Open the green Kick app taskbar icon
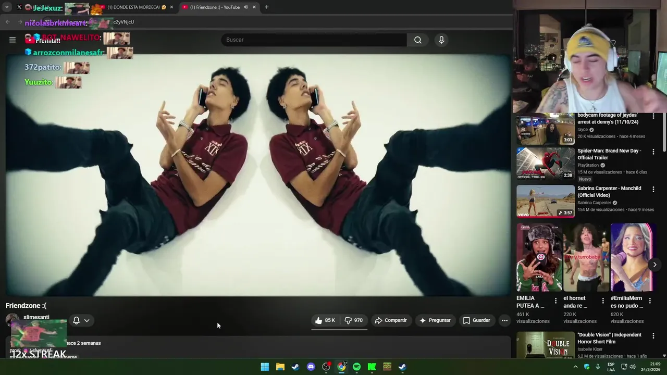667x375 pixels. (x=372, y=367)
